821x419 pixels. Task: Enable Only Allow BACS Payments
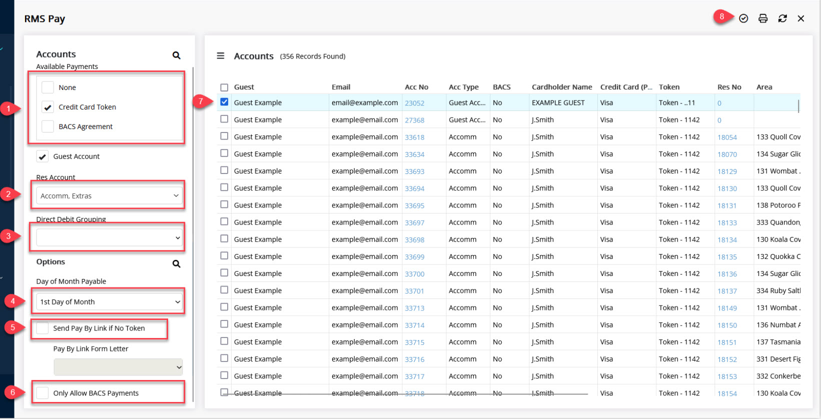coord(43,393)
